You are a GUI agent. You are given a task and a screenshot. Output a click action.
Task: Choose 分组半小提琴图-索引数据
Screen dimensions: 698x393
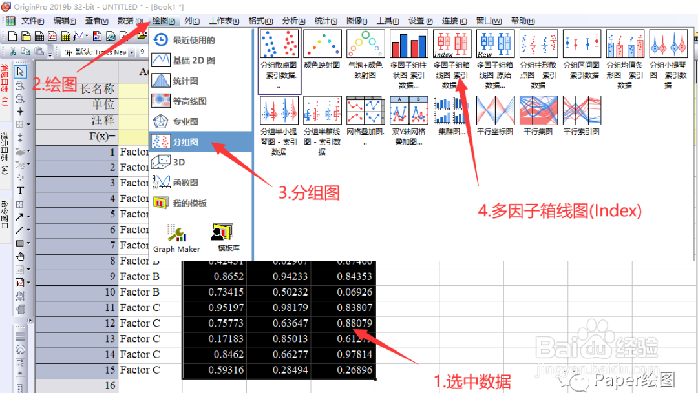[x=279, y=126]
